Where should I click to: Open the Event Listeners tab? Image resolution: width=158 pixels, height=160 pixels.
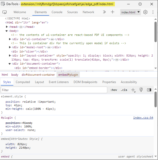59,82
